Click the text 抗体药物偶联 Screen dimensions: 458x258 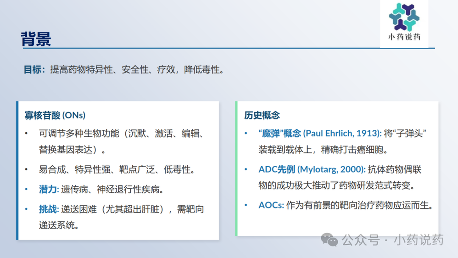click(394, 169)
